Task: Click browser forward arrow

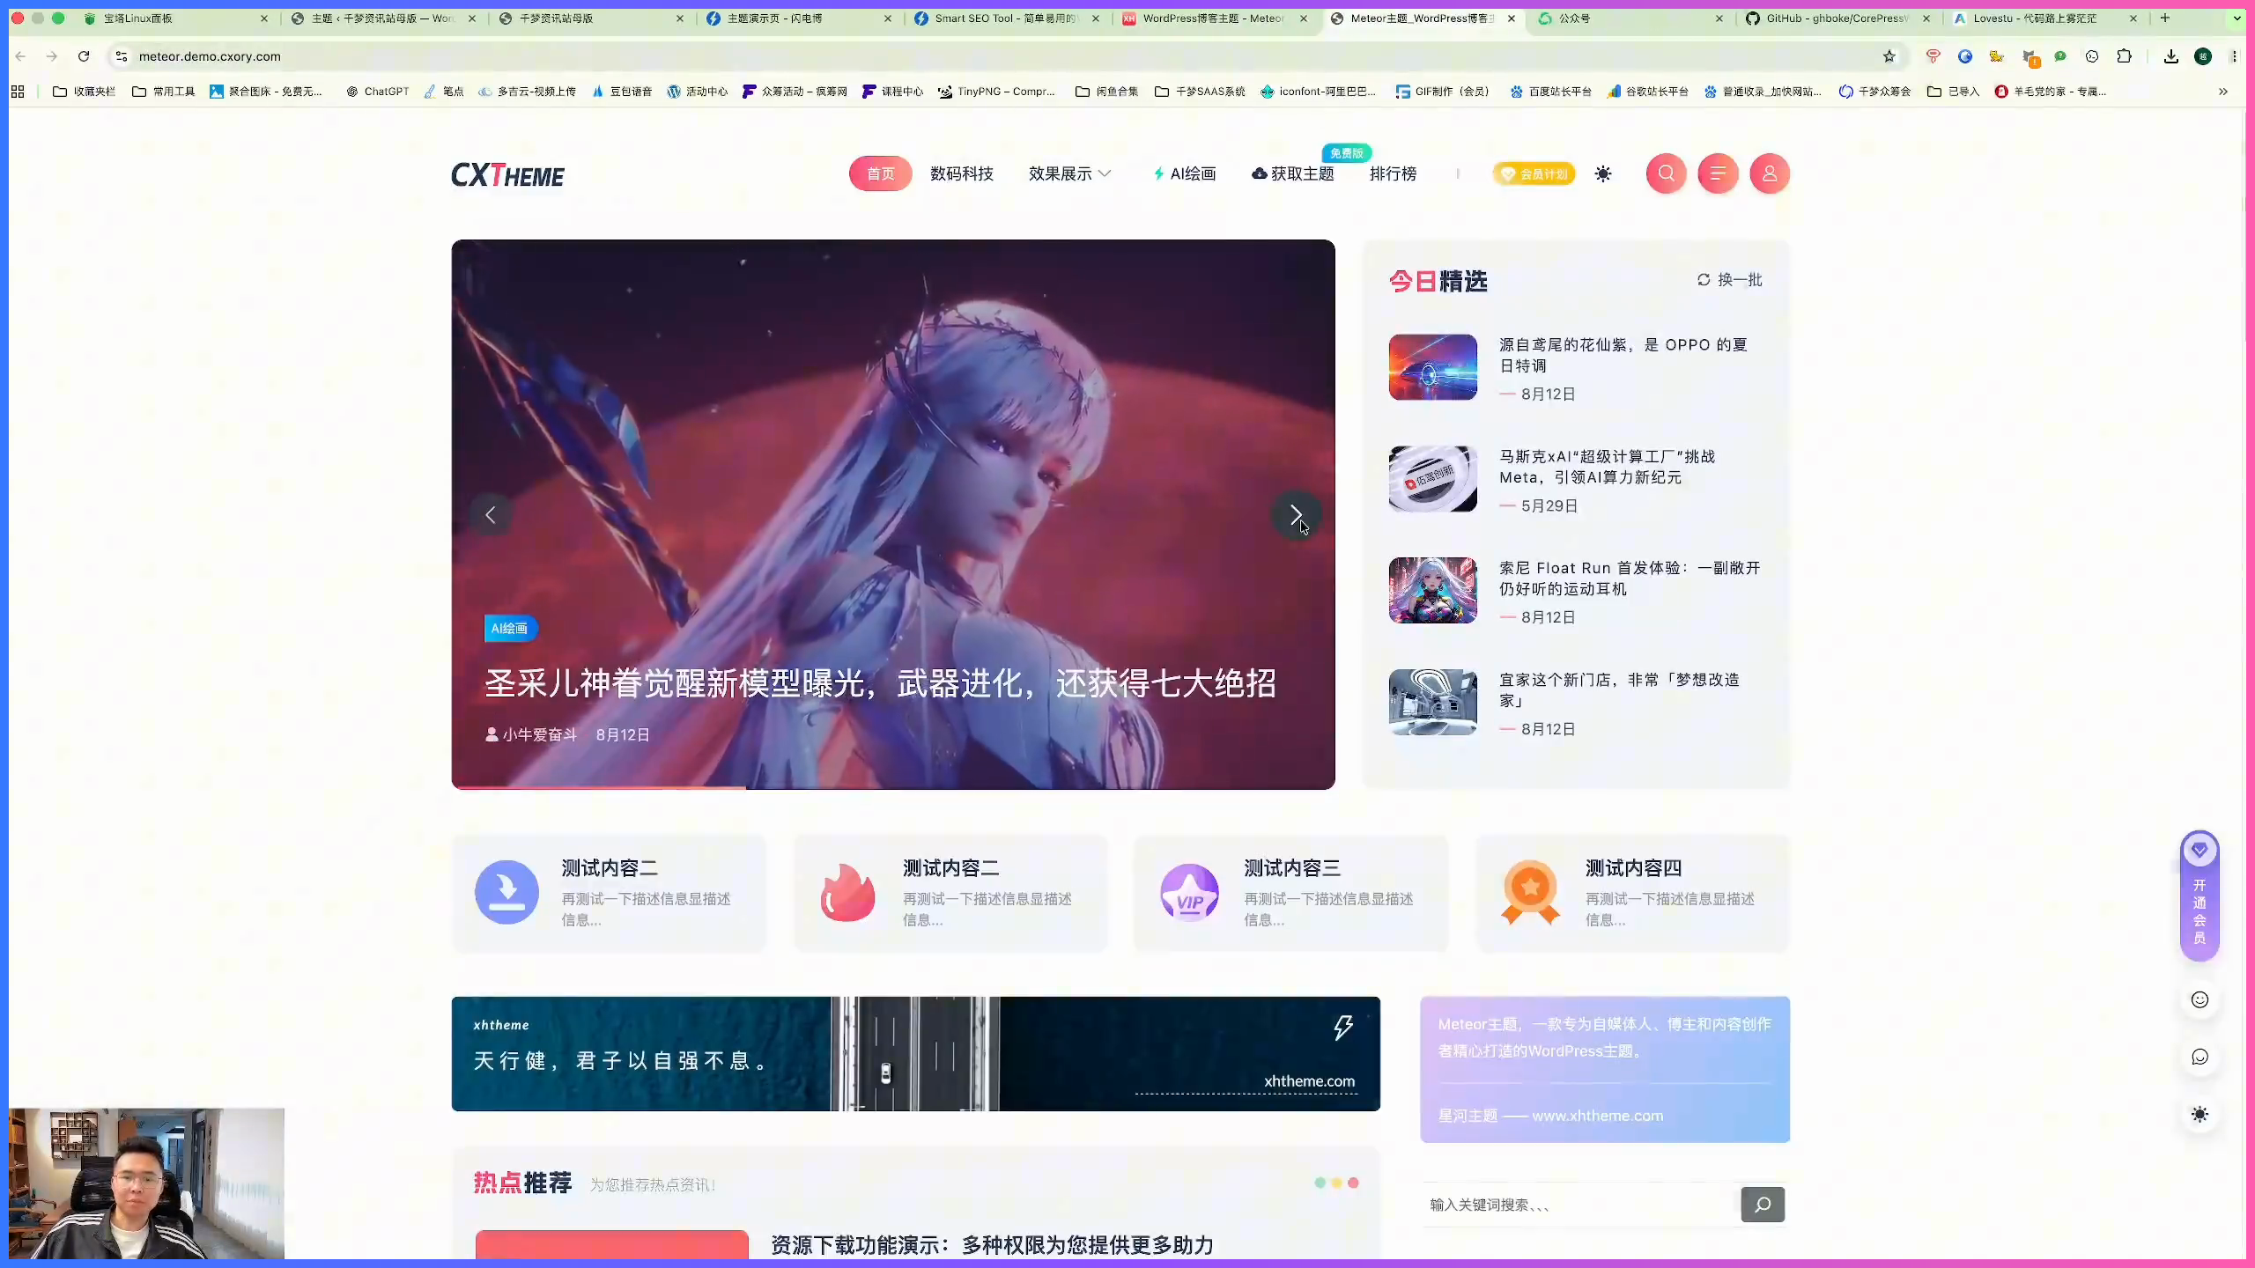Action: pos(52,56)
